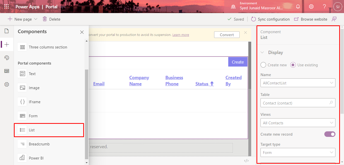Click the Convert button
The image size is (344, 165).
pyautogui.click(x=226, y=35)
